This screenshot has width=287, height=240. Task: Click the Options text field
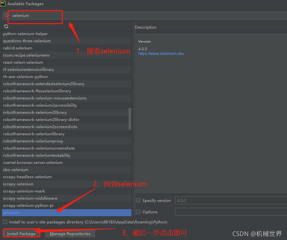pyautogui.click(x=231, y=212)
